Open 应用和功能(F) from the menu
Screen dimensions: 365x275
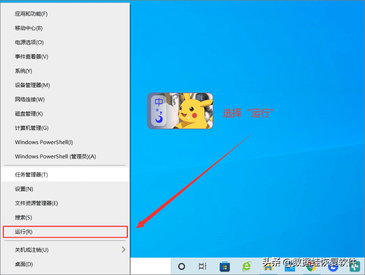[65, 14]
